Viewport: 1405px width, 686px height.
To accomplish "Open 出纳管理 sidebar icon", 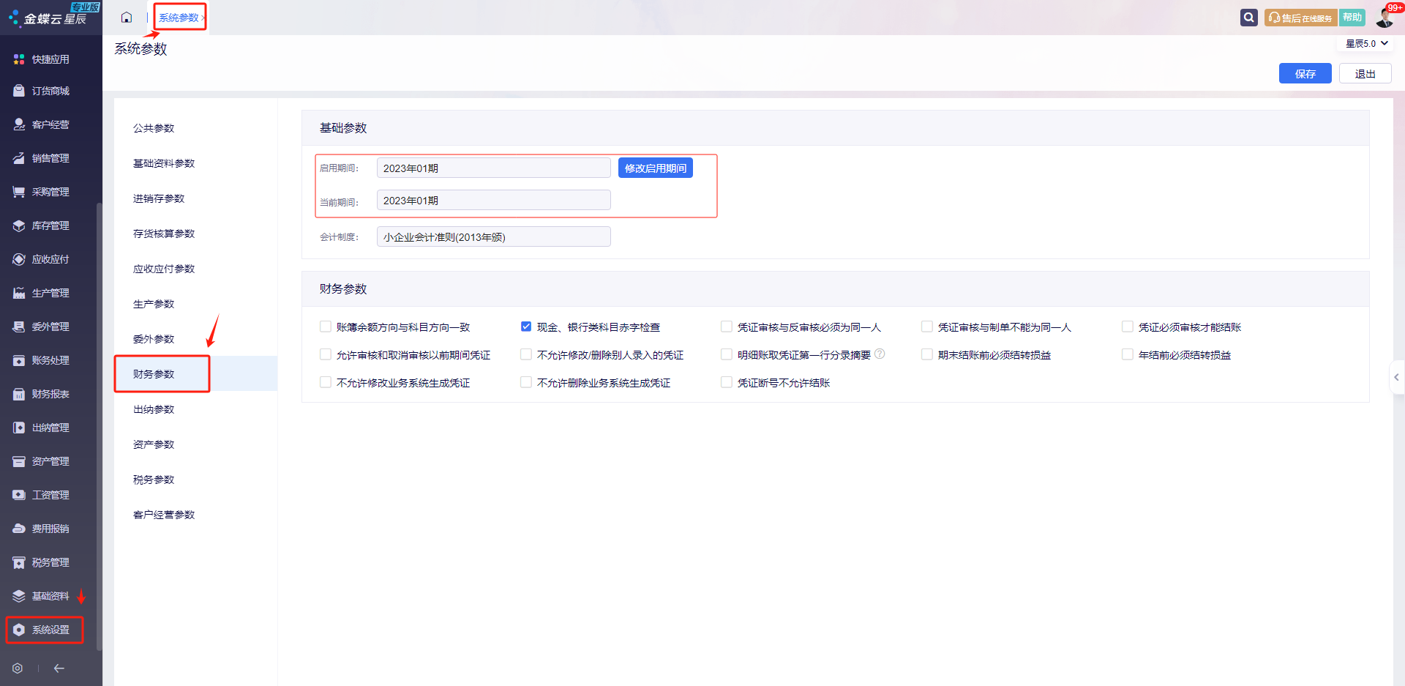I will 19,428.
